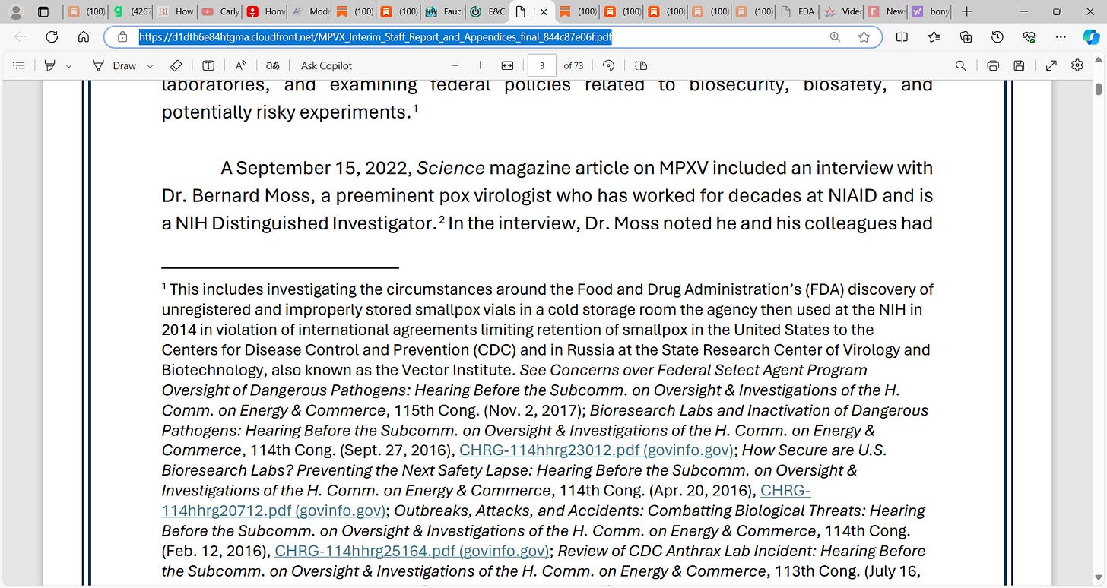1107x588 pixels.
Task: Click the 'of 73' page count text
Action: pos(573,65)
